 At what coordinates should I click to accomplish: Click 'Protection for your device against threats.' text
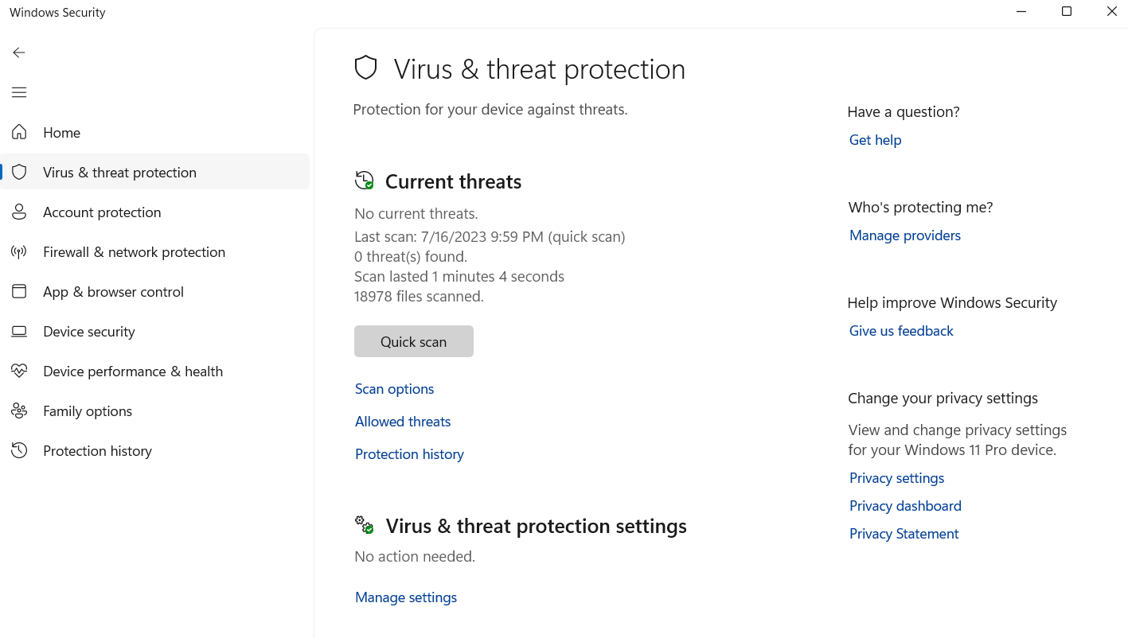[490, 110]
